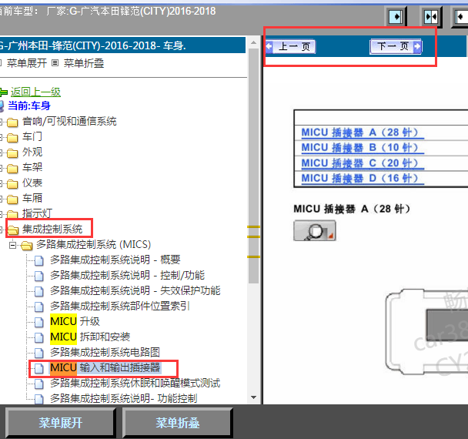This screenshot has width=468, height=439.
Task: Click page icon beside MICU 输入和输出插接器
Action: pos(38,368)
